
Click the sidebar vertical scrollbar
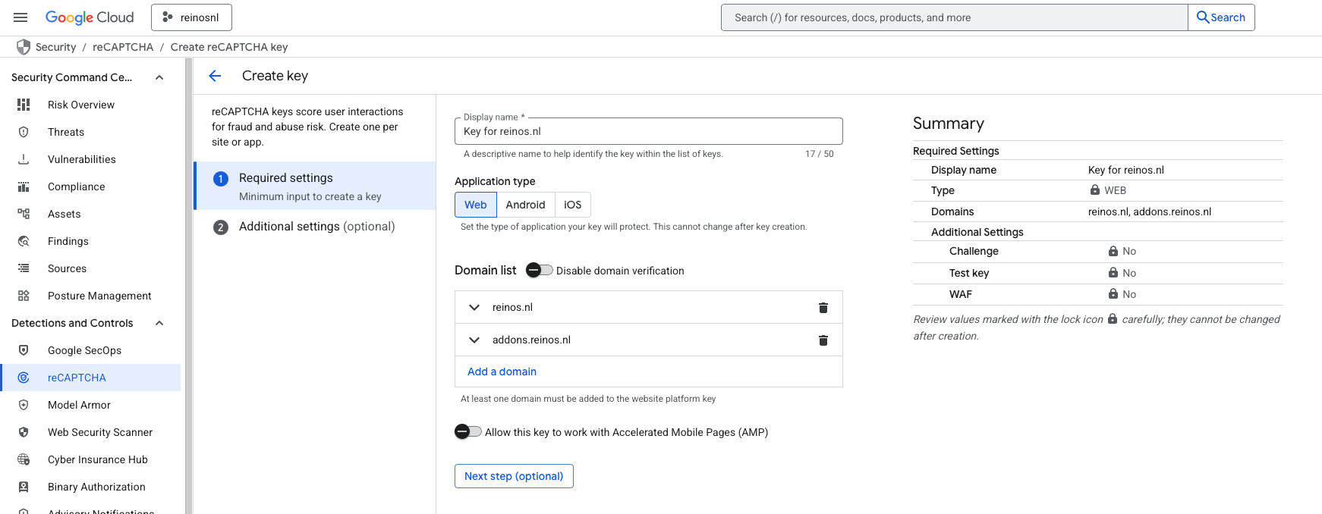tap(188, 287)
